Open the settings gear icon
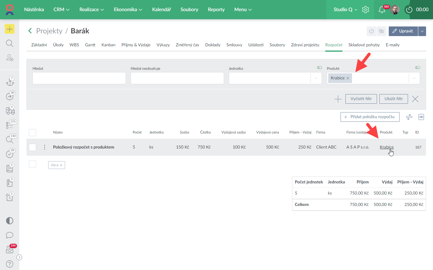Screen dimensions: 433x270 point(366,10)
